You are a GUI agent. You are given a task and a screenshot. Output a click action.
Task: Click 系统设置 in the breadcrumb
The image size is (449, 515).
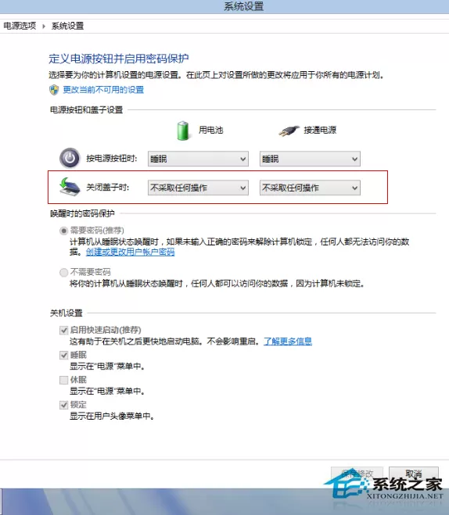[x=68, y=26]
